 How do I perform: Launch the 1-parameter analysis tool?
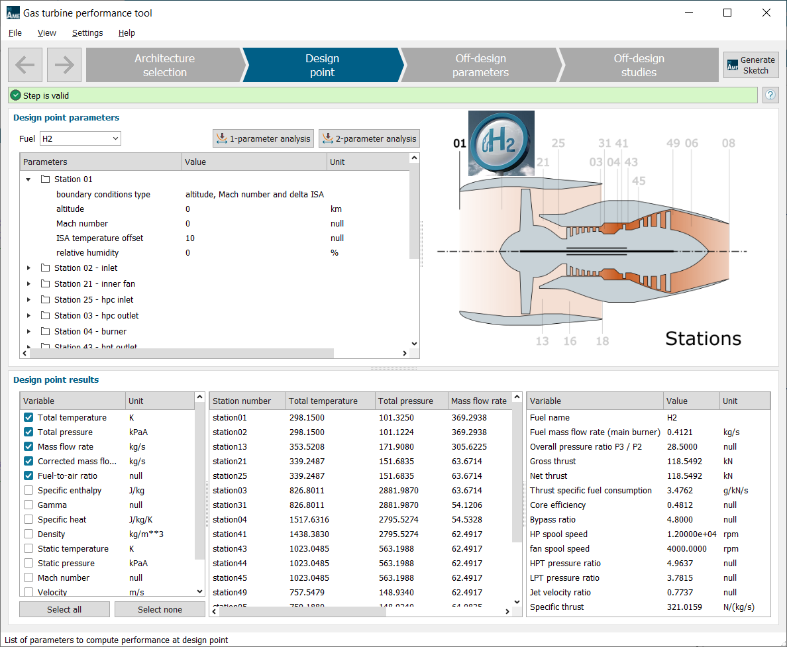(x=263, y=138)
